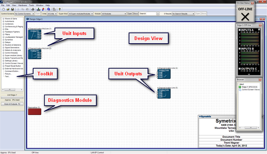
Task: Click the green Edge-1 unit icon in Browser
Action: coord(240,87)
